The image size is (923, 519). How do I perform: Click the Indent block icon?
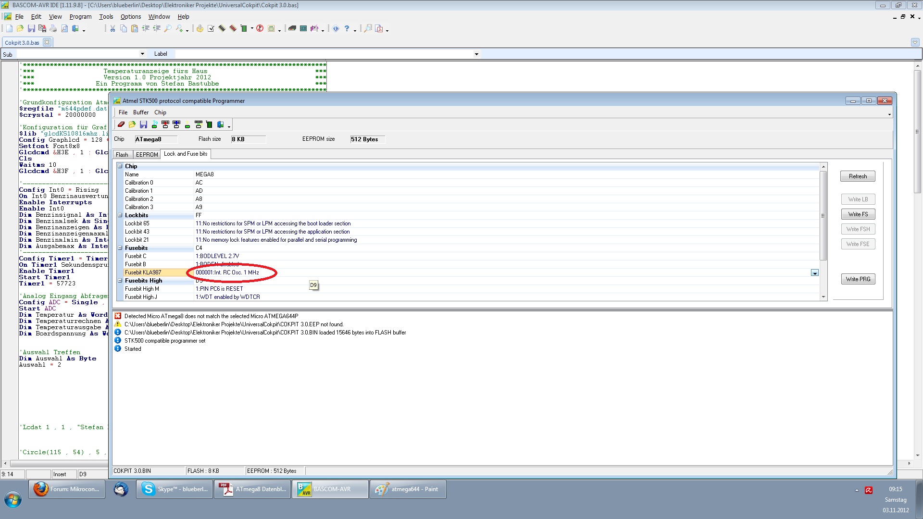pyautogui.click(x=146, y=29)
